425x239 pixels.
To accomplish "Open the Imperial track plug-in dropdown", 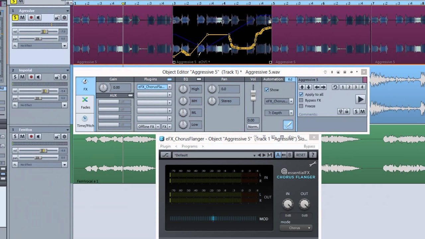I will point(64,105).
